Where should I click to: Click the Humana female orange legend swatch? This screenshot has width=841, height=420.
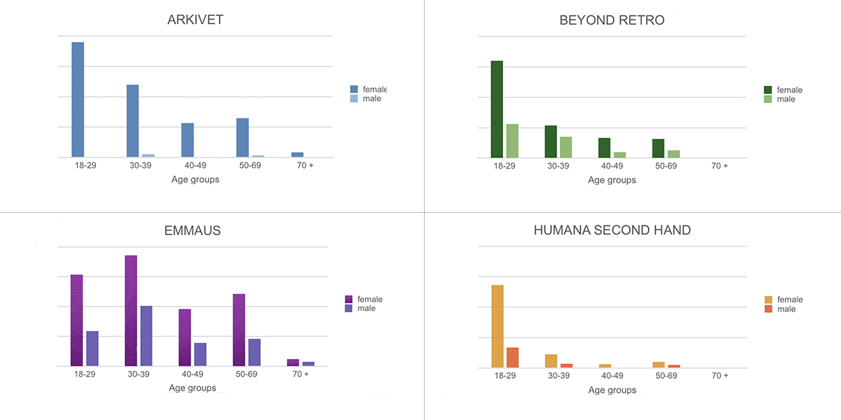[768, 300]
